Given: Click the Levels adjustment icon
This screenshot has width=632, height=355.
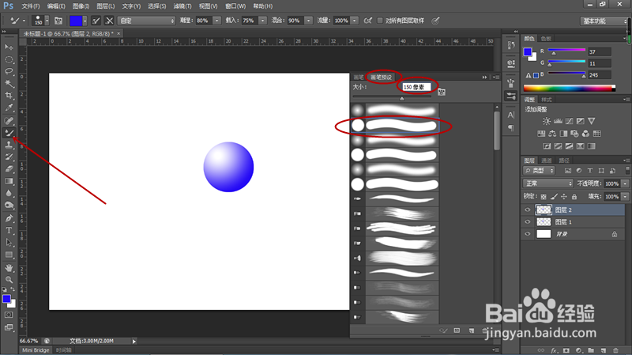Looking at the screenshot, I should click(558, 121).
